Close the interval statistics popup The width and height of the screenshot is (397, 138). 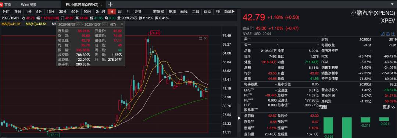click(x=122, y=24)
